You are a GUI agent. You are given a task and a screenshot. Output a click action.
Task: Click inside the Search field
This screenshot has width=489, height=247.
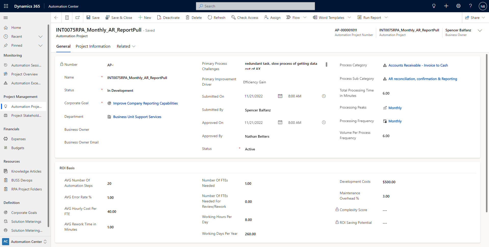pyautogui.click(x=255, y=6)
